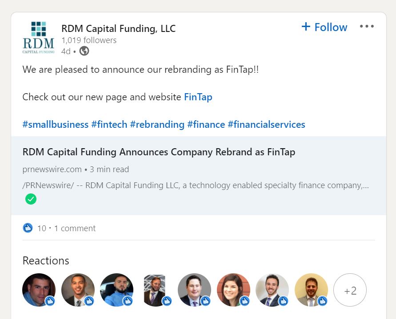Click the blue like reaction icon
This screenshot has width=396, height=319.
pyautogui.click(x=28, y=228)
